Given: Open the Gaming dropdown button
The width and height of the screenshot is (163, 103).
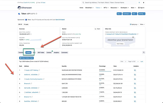Looking at the screenshot, I should [x=142, y=14].
